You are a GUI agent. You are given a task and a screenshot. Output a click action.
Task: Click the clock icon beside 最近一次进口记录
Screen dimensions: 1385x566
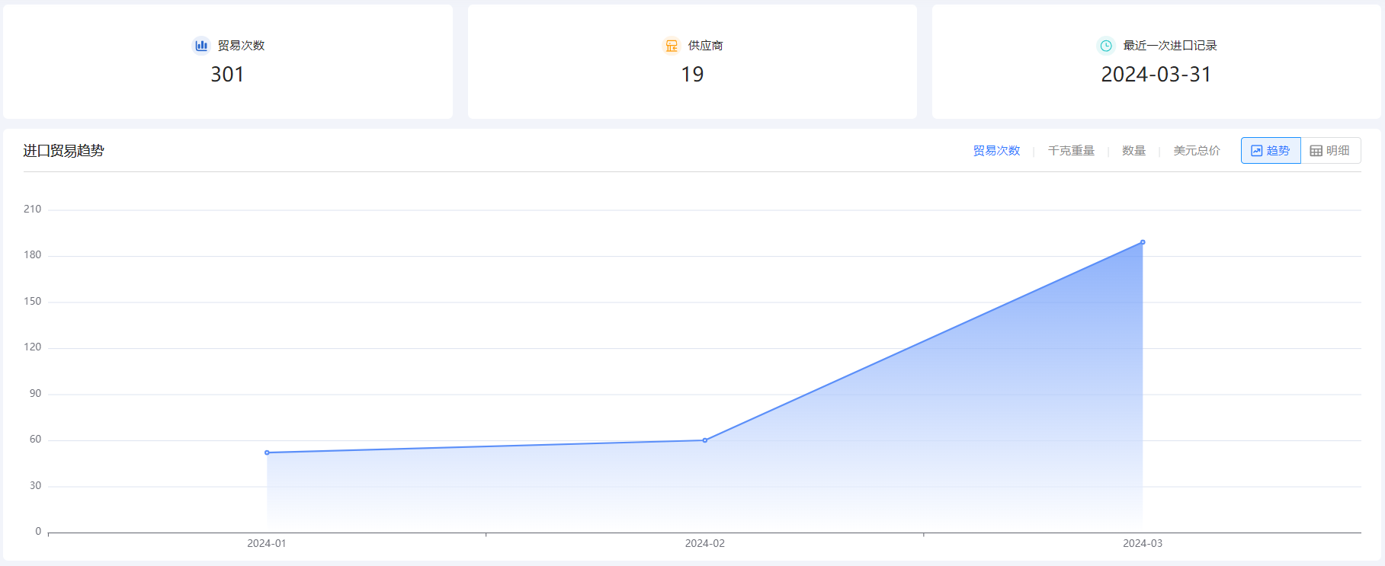[x=1105, y=46]
